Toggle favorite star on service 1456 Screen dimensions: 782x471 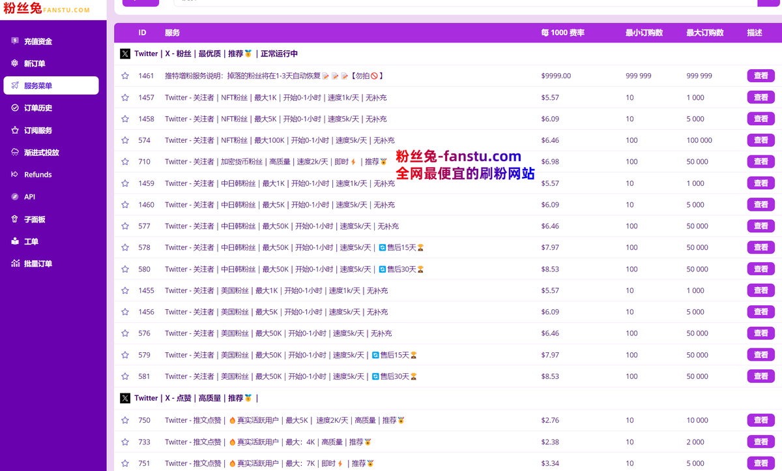tap(125, 312)
